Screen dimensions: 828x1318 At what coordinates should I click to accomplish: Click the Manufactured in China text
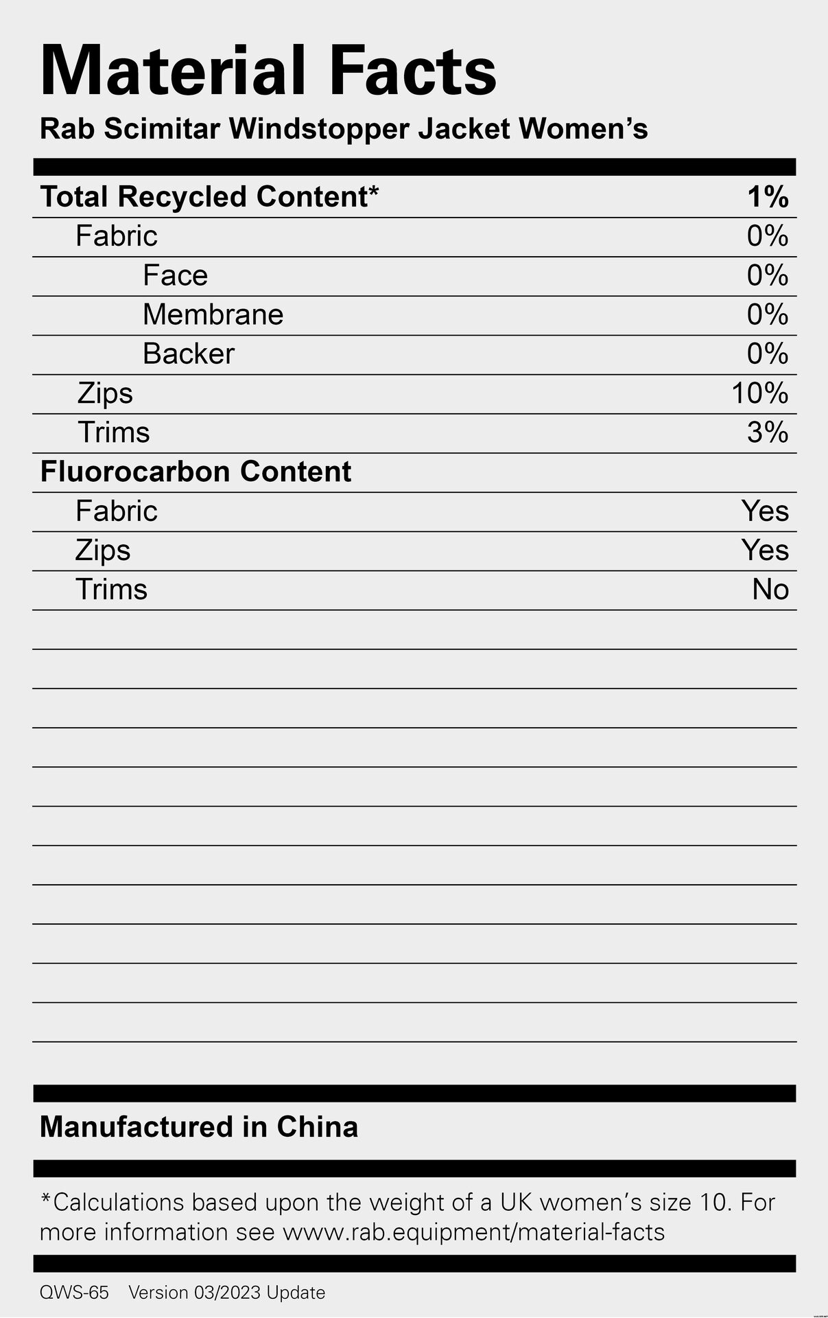[x=199, y=1127]
